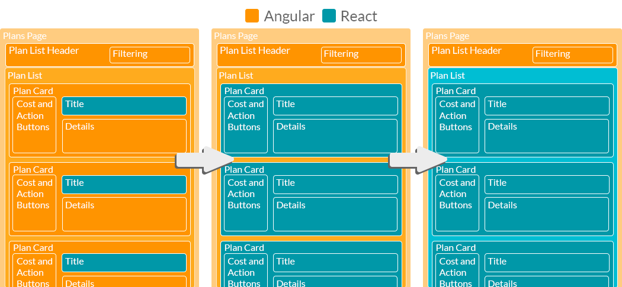The image size is (622, 287).
Task: Click the cyan Plan List label in right diagram
Action: pyautogui.click(x=447, y=75)
